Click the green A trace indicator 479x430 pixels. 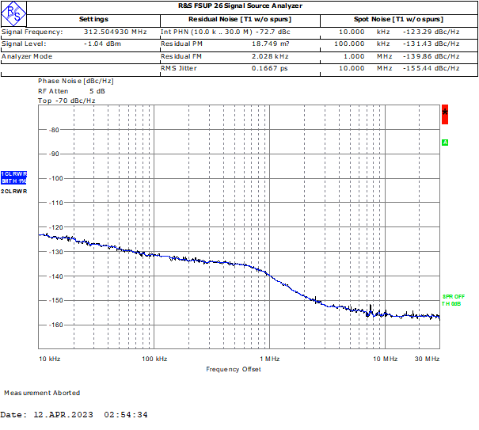point(445,143)
